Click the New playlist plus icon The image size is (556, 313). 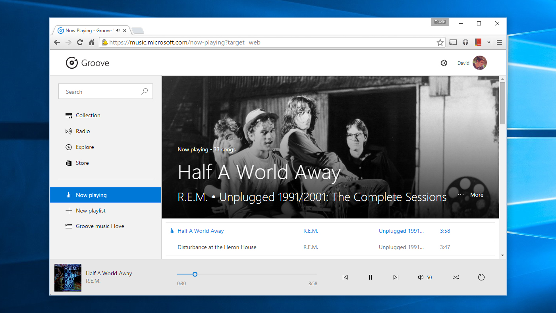click(x=69, y=211)
